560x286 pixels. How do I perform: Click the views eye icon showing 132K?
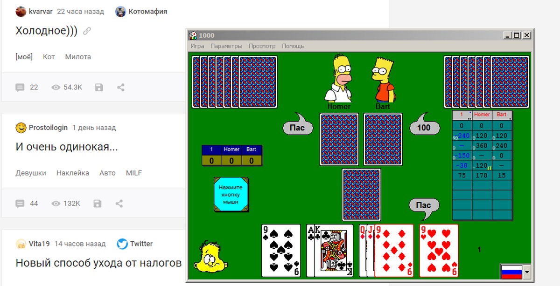(56, 204)
